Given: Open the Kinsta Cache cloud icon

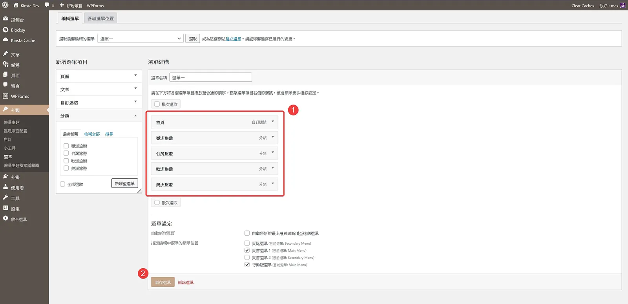Looking at the screenshot, I should click(5, 40).
